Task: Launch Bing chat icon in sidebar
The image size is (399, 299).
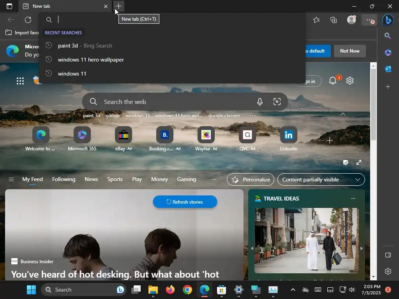Action: pyautogui.click(x=388, y=20)
